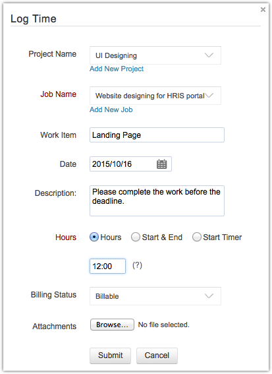Screen dimensions: 272x374
Task: Click the hours help question mark
Action: [x=137, y=265]
